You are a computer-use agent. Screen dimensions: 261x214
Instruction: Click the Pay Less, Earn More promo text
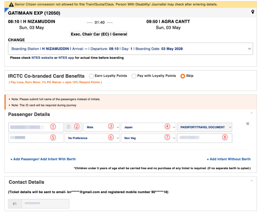point(55,82)
